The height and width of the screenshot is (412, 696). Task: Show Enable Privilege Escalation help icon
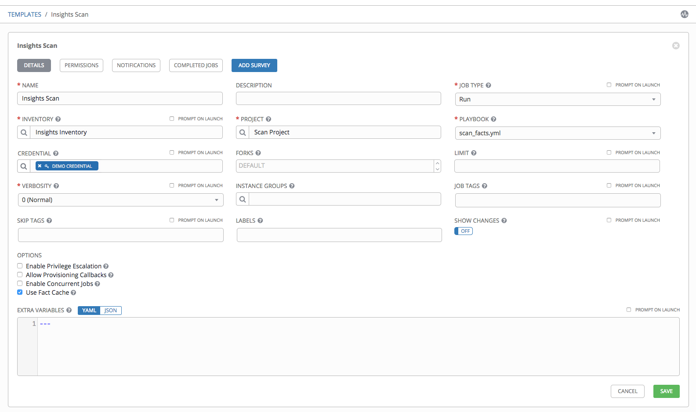106,266
